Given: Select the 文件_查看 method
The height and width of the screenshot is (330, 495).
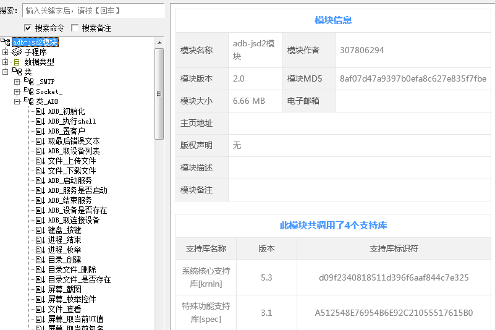Looking at the screenshot, I should pos(64,309).
